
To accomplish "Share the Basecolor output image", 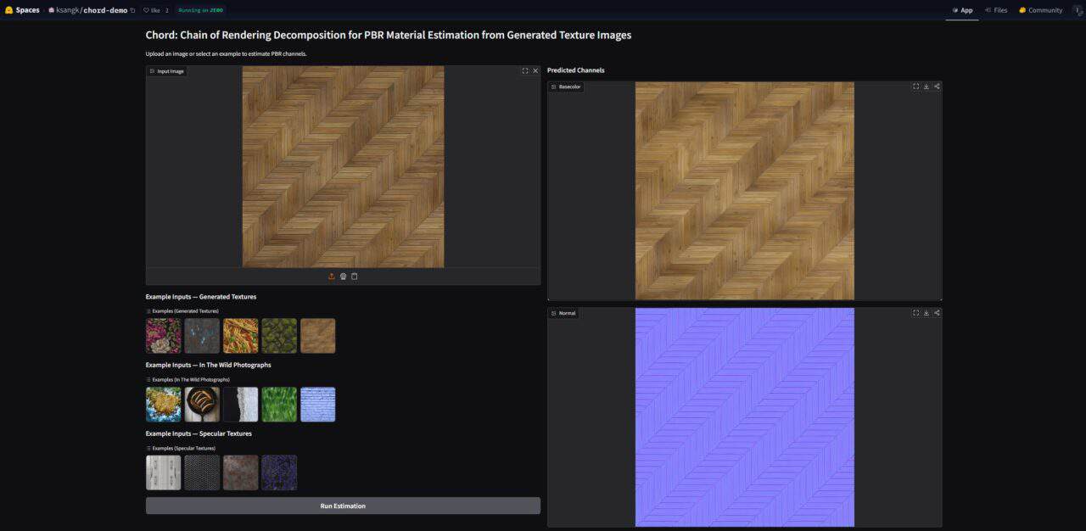I will coord(937,87).
